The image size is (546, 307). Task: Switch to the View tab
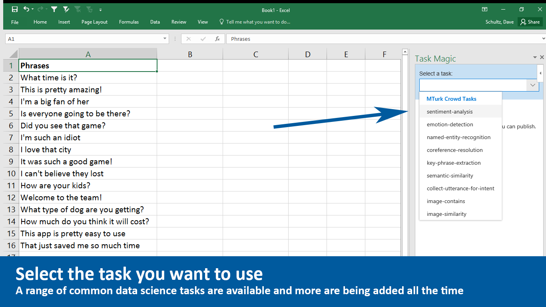pyautogui.click(x=203, y=22)
